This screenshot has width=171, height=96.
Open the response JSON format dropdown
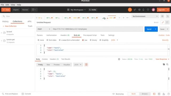click(x=78, y=65)
